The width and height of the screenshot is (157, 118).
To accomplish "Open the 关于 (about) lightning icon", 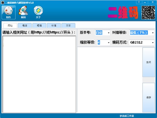I will coord(38,12).
